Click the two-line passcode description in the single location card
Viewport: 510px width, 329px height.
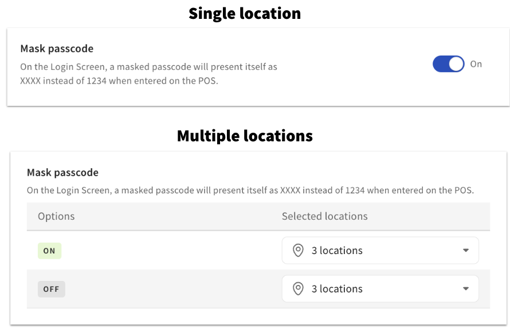tap(148, 74)
